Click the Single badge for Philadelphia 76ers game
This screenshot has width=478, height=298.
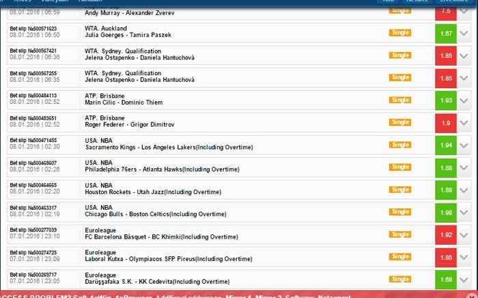400,167
